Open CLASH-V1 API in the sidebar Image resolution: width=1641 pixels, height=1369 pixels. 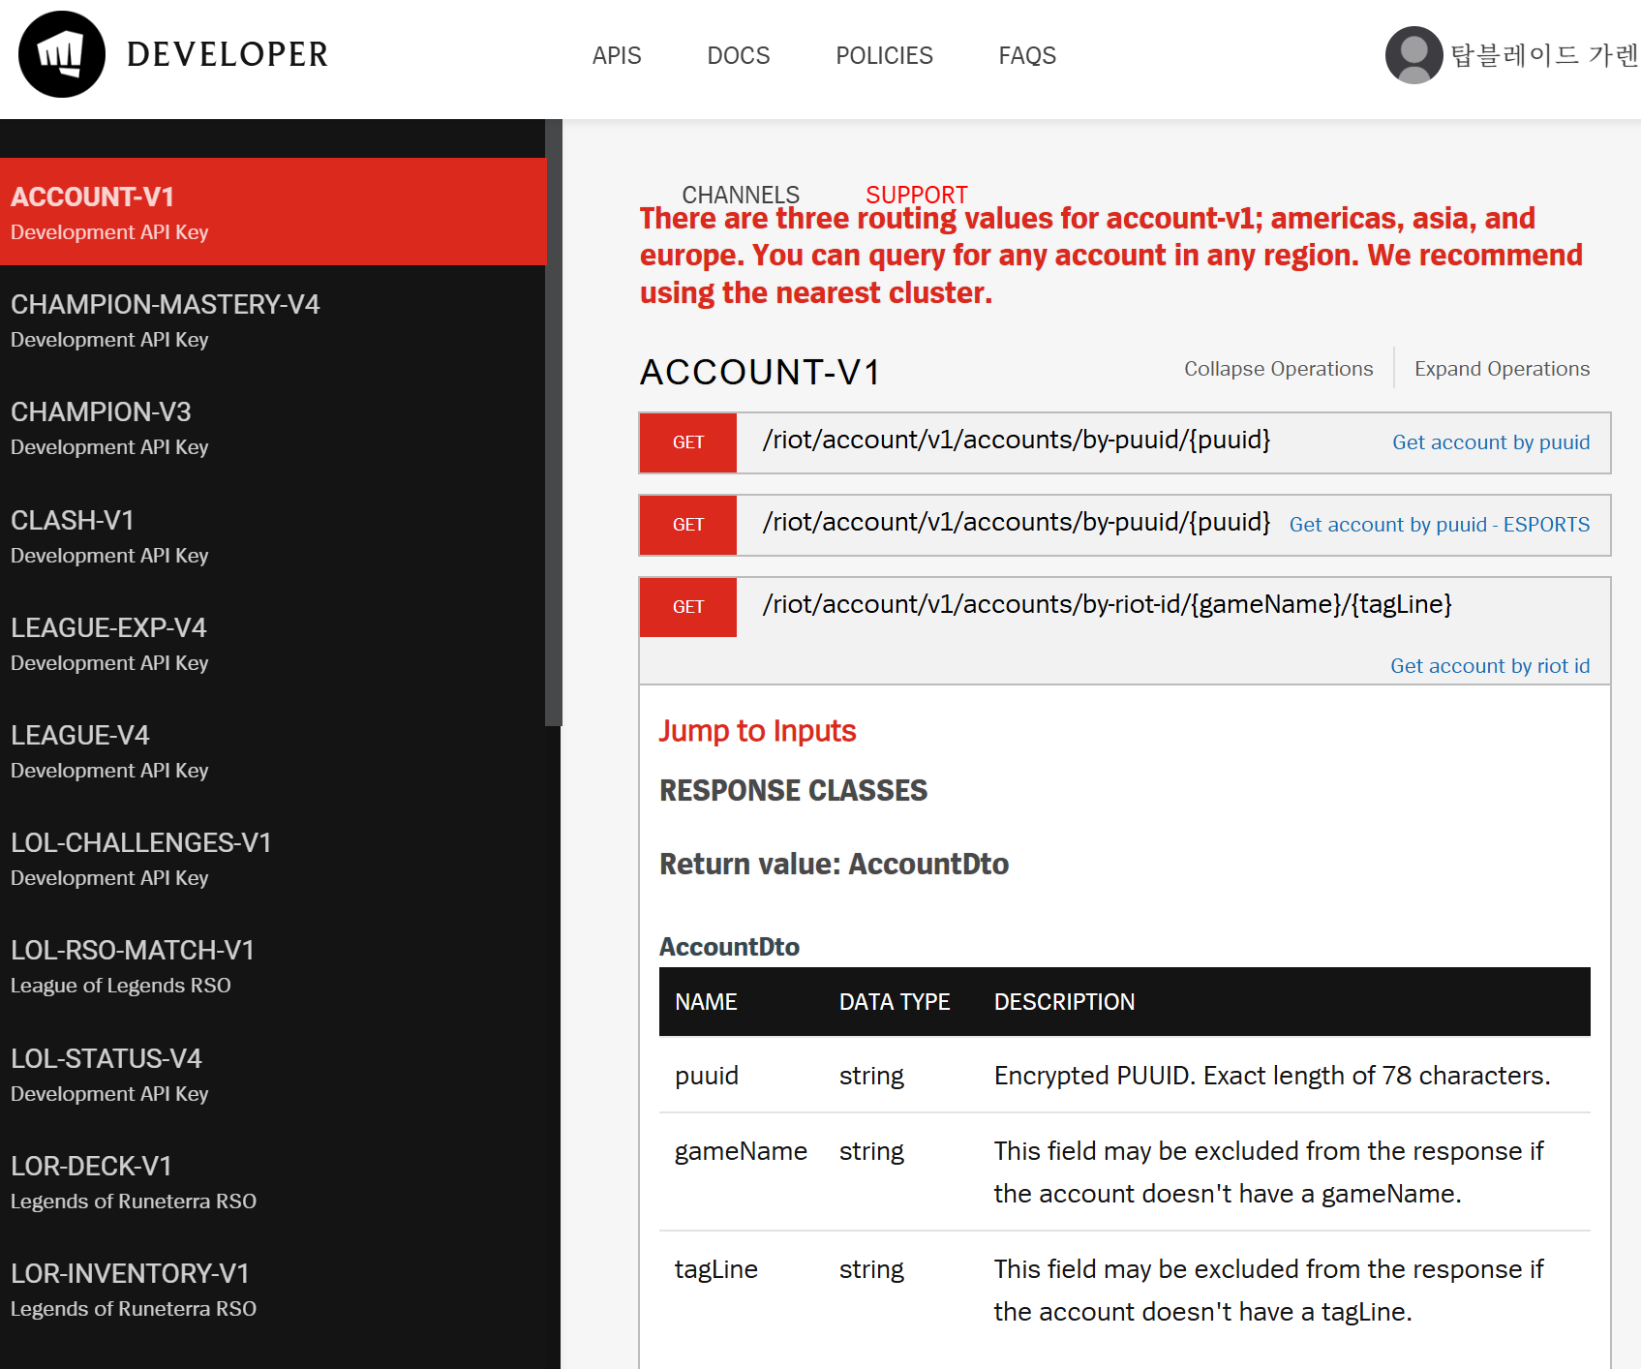coord(273,535)
